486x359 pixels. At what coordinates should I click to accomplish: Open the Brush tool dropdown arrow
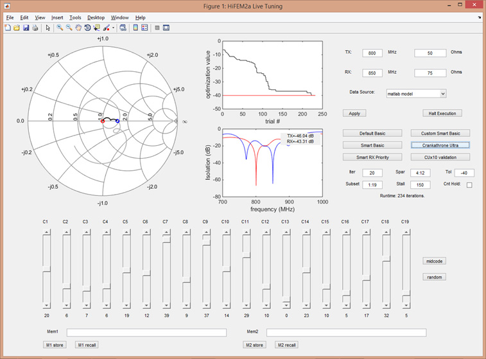pos(113,28)
